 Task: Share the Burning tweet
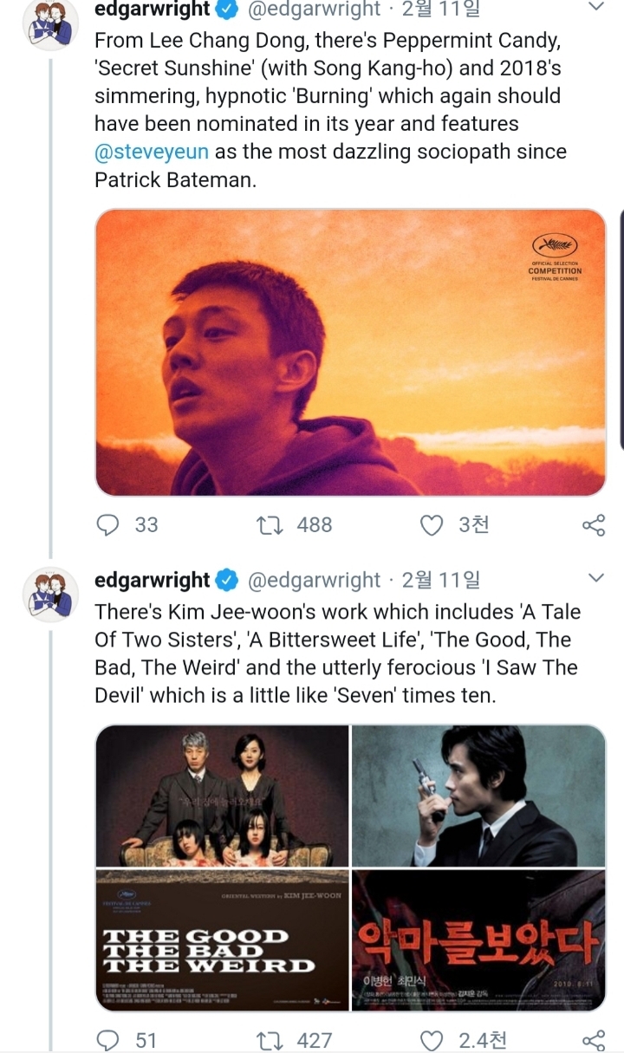coord(594,524)
